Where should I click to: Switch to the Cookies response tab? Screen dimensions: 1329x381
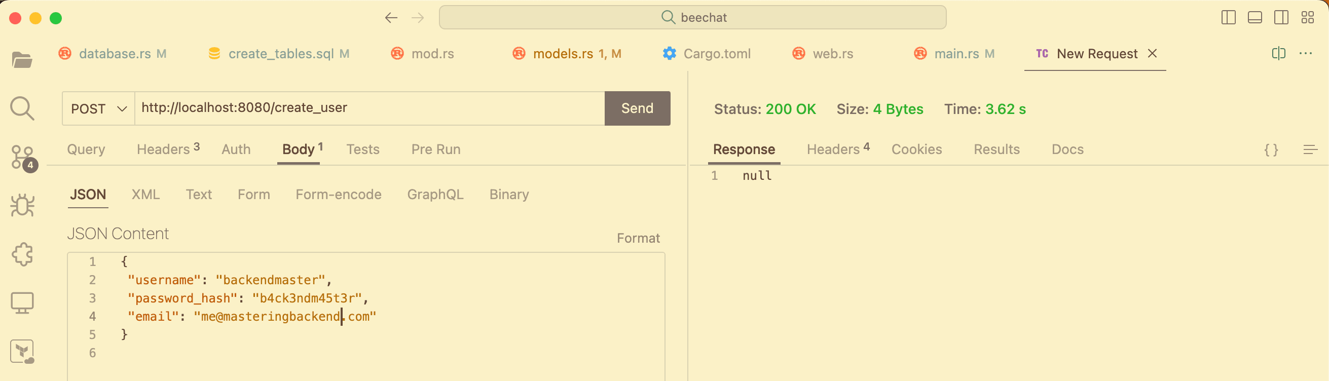917,149
